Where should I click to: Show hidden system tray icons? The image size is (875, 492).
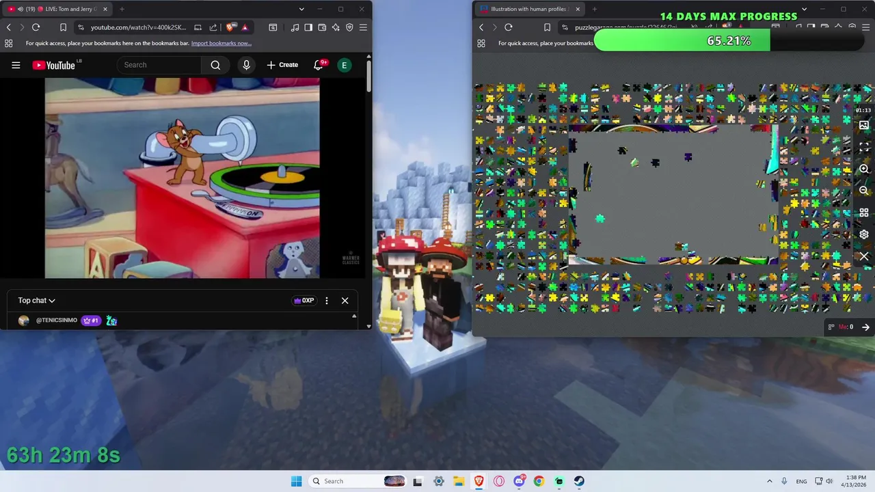pos(769,481)
